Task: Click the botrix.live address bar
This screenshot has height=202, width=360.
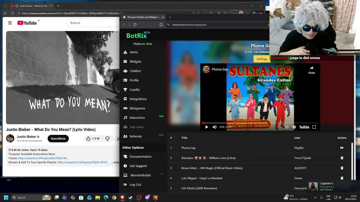Action: 189,25
